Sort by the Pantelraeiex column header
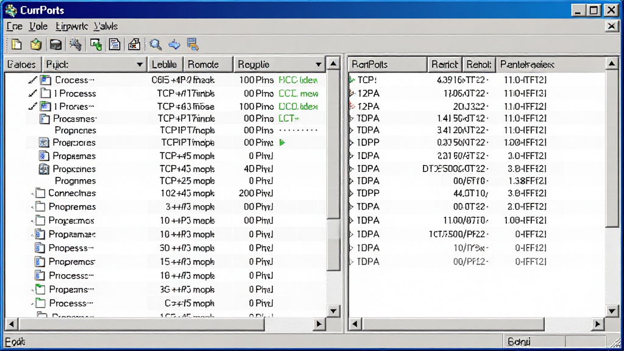The width and height of the screenshot is (624, 351). pyautogui.click(x=550, y=65)
